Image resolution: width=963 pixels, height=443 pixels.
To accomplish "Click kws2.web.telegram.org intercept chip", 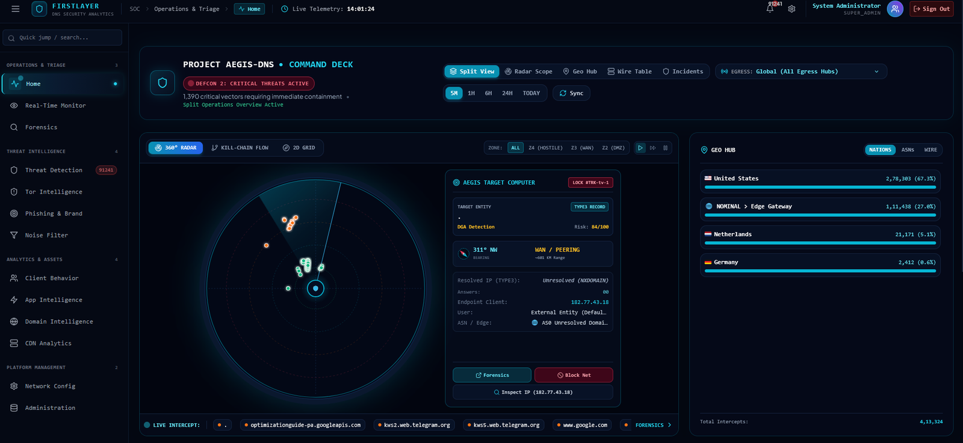I will [414, 425].
